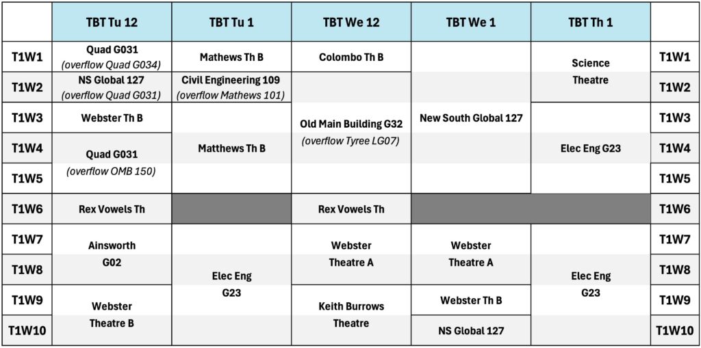Click the TBT We 12 column header
The image size is (701, 348).
[351, 22]
